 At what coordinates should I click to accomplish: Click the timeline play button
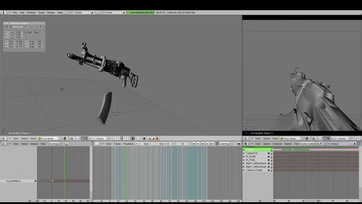pos(202,143)
